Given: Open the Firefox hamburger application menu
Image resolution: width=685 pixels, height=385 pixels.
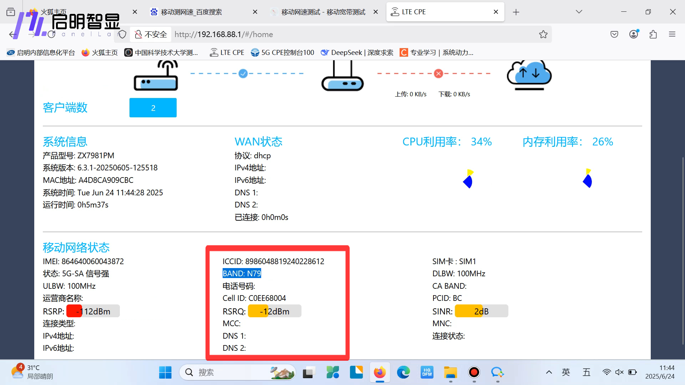Looking at the screenshot, I should (672, 34).
